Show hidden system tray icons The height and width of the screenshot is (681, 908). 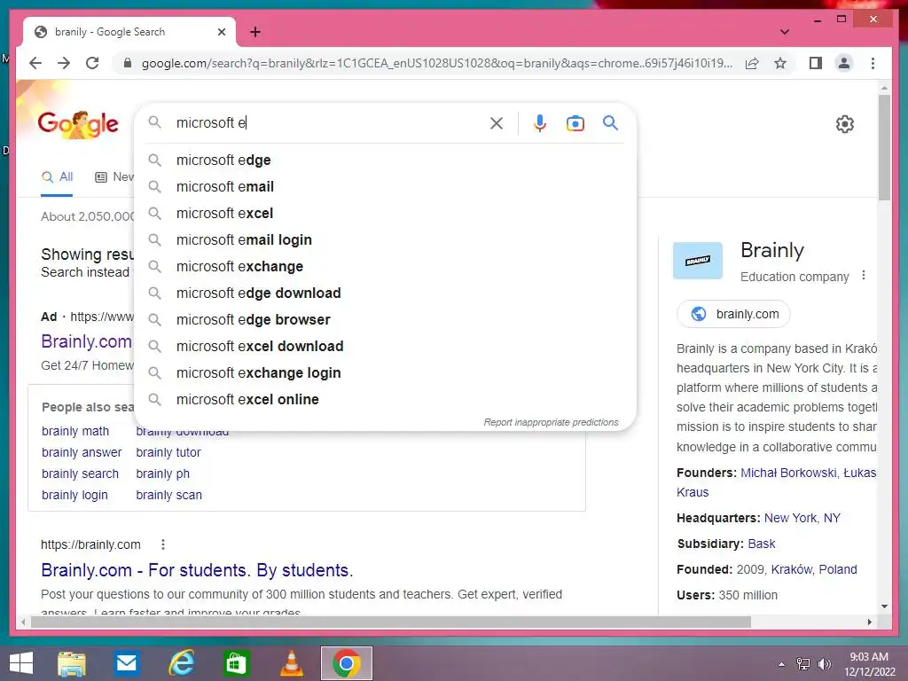tap(781, 664)
